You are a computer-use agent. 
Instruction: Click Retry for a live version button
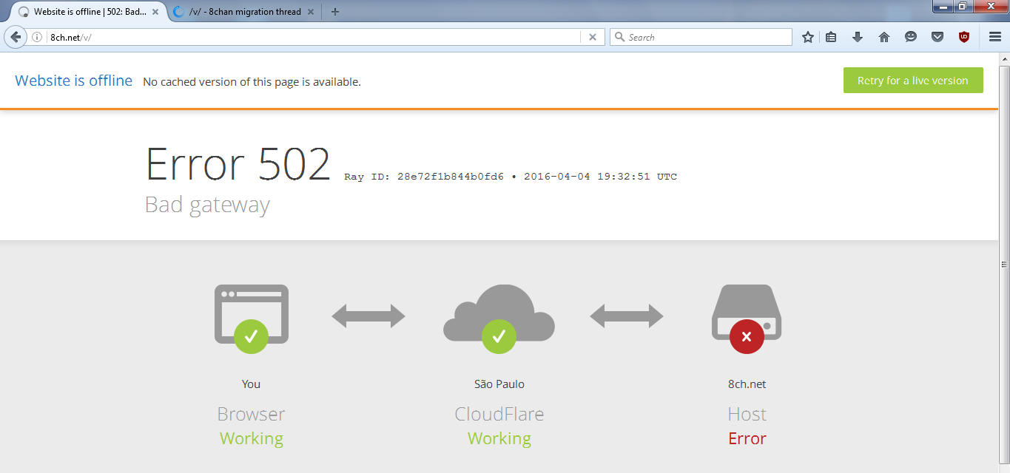click(912, 81)
